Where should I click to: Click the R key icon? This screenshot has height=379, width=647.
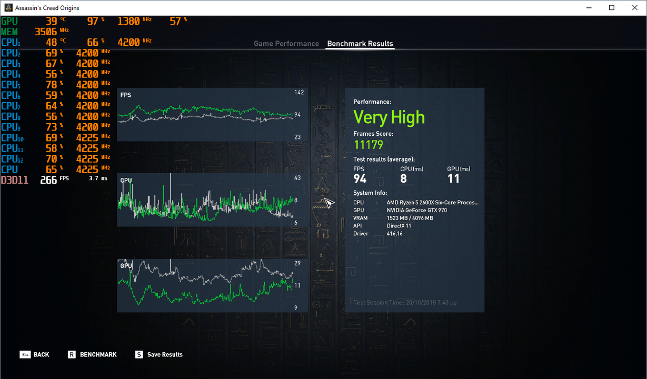point(72,355)
